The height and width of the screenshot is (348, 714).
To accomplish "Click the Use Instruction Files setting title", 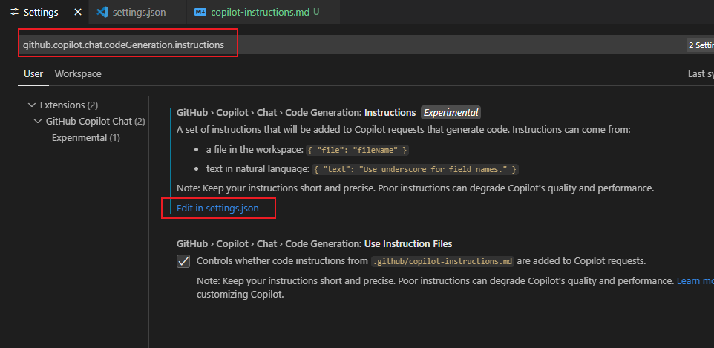I will (x=314, y=243).
